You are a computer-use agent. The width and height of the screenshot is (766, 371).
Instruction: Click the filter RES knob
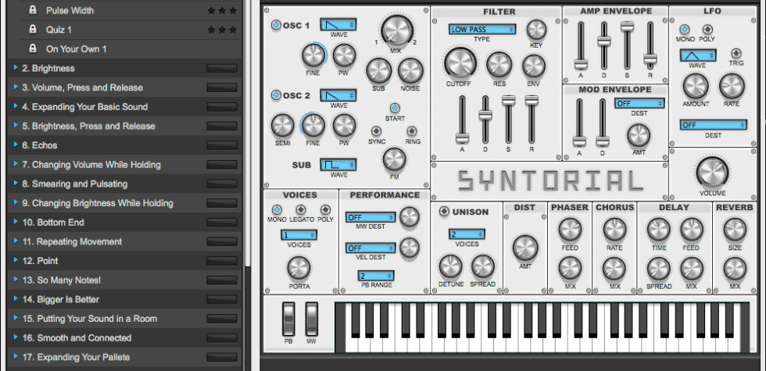point(499,65)
